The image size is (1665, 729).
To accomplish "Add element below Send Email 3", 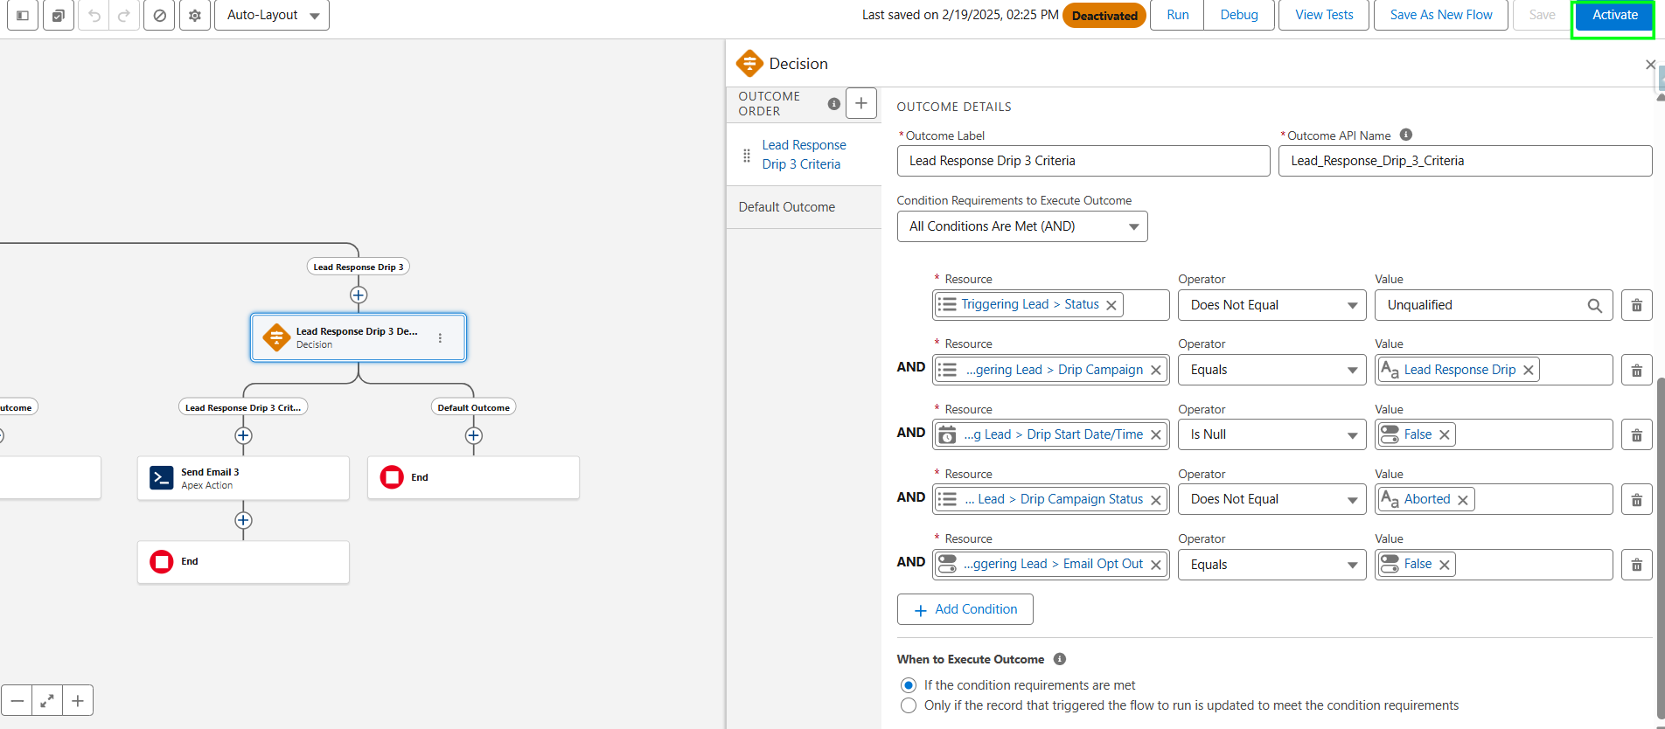I will click(x=243, y=520).
